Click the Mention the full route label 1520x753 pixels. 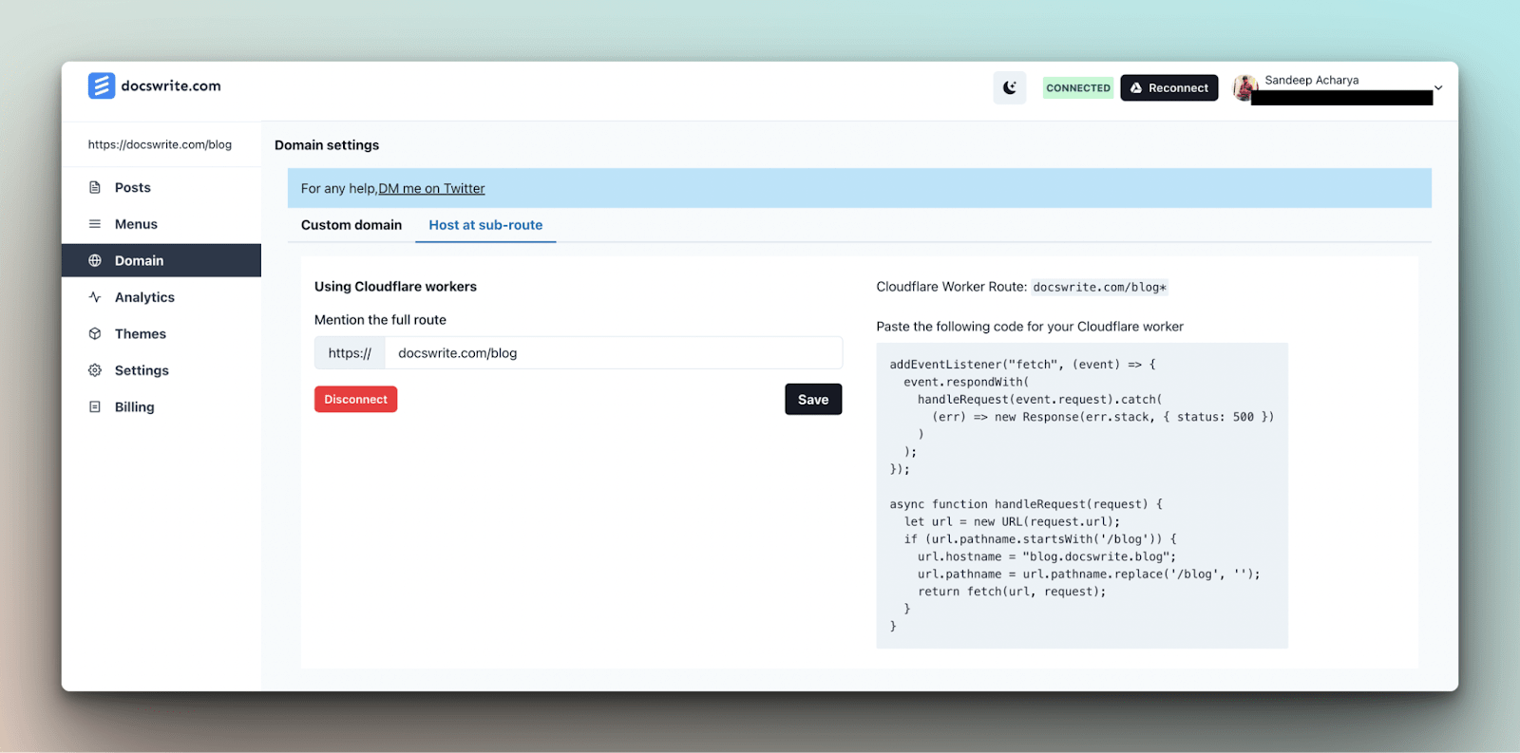pyautogui.click(x=380, y=320)
